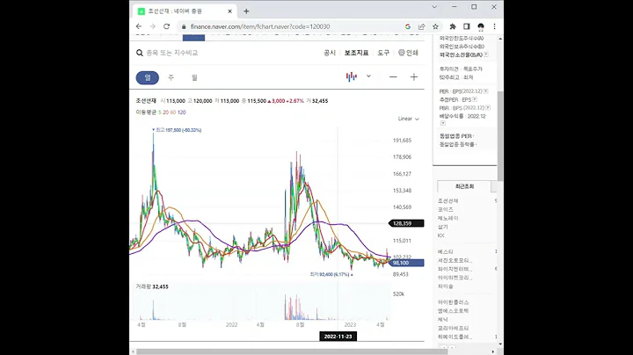Click the arrow box next to PER EPS(2022.12)

[485, 91]
